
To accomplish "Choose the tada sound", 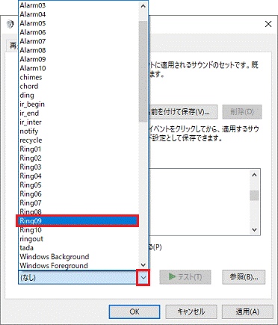I will tap(78, 247).
